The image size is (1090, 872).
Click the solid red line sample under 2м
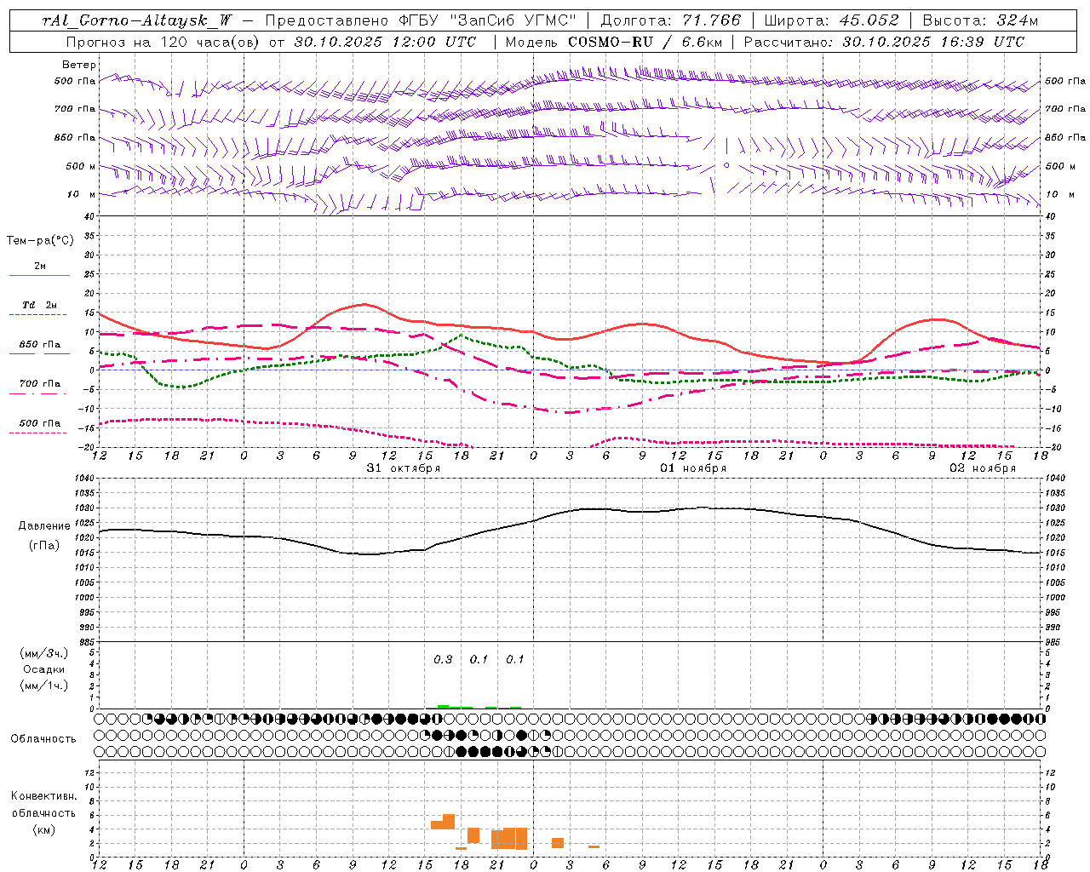[39, 275]
